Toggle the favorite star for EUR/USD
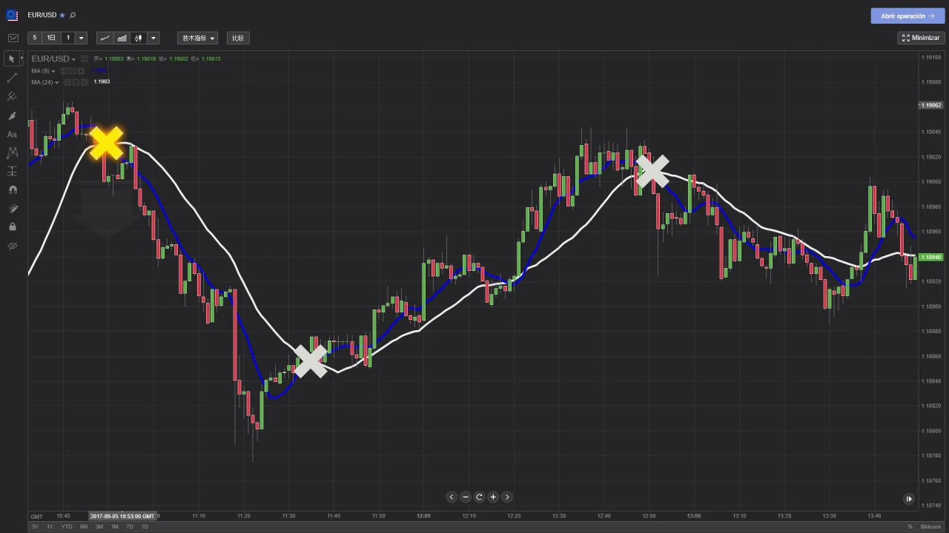The width and height of the screenshot is (949, 533). [62, 15]
